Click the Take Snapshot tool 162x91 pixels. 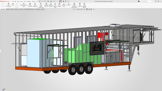pyautogui.click(x=80, y=5)
